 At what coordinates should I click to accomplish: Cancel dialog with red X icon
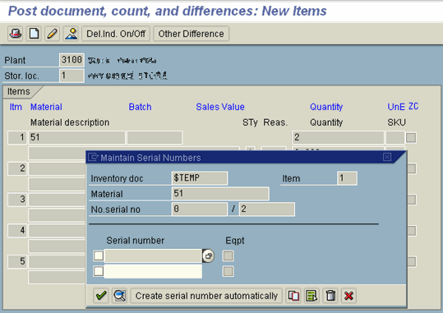point(348,296)
